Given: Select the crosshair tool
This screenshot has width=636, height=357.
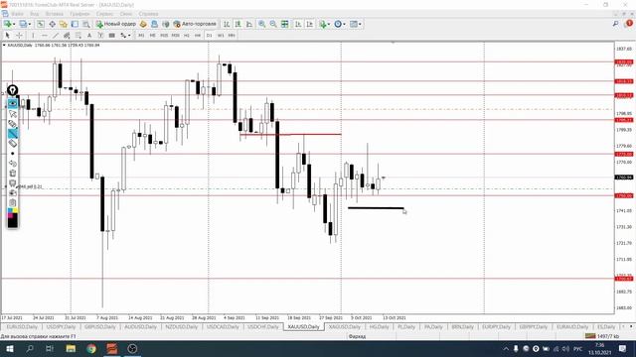Looking at the screenshot, I should point(19,36).
